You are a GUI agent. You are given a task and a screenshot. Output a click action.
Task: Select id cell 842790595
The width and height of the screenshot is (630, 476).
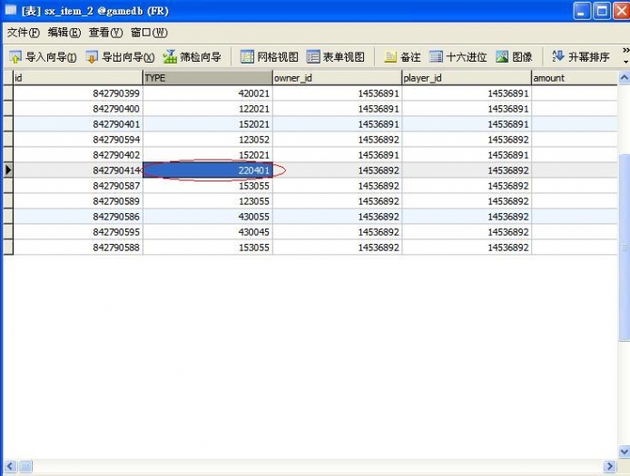(x=78, y=232)
